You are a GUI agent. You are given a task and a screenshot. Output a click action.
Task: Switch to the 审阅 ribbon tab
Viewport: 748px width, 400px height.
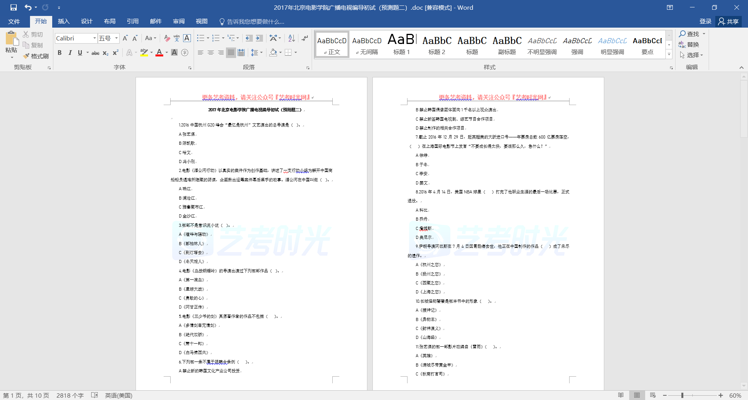(179, 21)
